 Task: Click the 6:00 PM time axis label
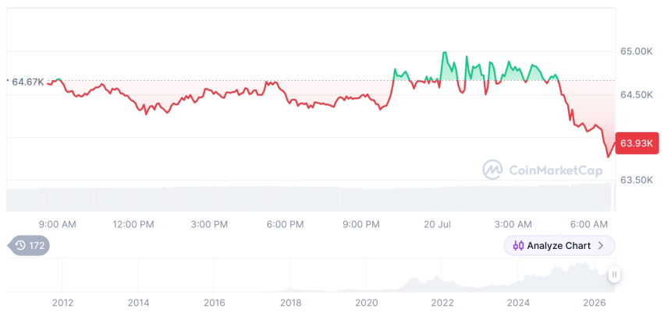point(285,225)
